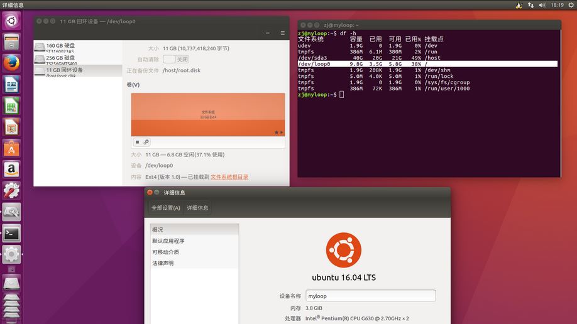
Task: Click the Terminal prompt cursor at the last line
Action: (341, 95)
